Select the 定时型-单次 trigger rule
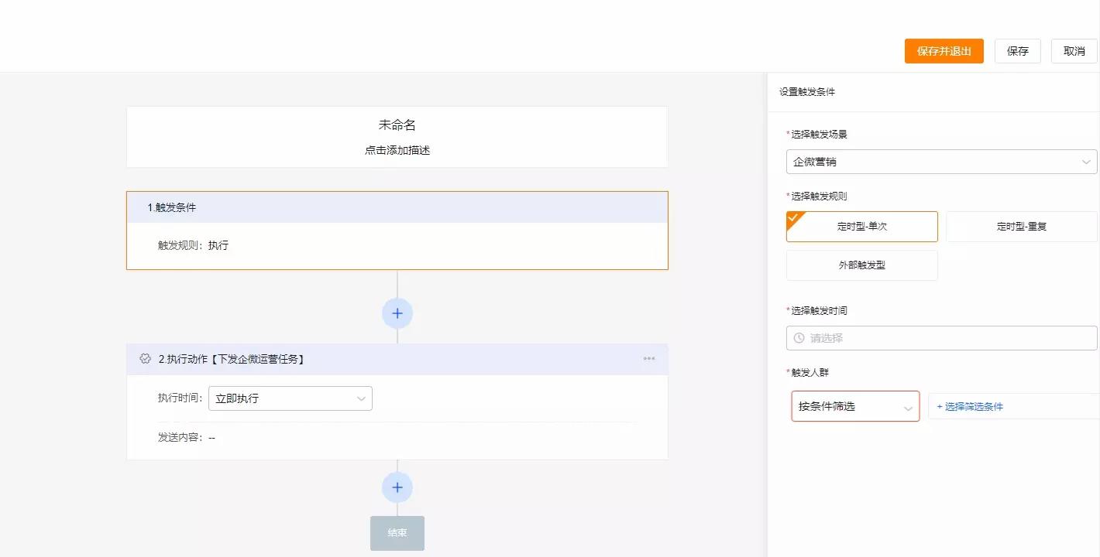The image size is (1100, 557). (861, 227)
